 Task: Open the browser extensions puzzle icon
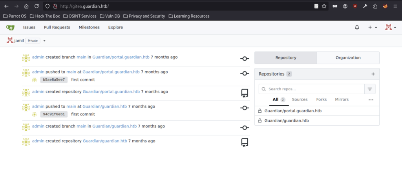click(375, 6)
